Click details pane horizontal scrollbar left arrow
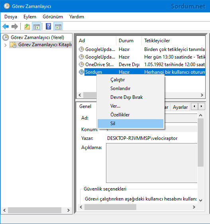The width and height of the screenshot is (210, 224). click(81, 207)
